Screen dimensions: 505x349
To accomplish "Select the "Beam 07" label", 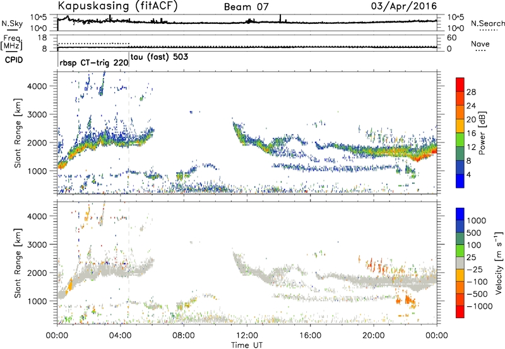I will click(246, 7).
